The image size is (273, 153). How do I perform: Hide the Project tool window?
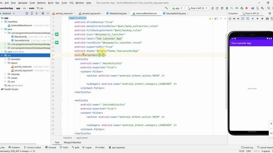click(x=48, y=13)
